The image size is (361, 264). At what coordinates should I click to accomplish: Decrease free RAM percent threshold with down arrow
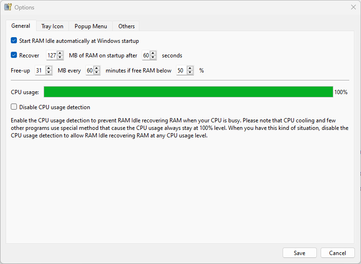click(190, 72)
